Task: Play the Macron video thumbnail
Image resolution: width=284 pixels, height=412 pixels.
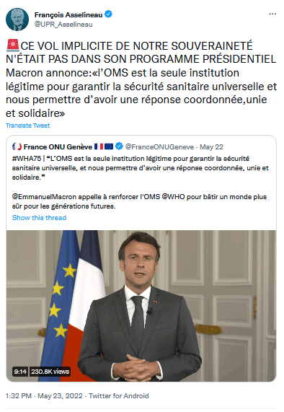Action: 141,306
